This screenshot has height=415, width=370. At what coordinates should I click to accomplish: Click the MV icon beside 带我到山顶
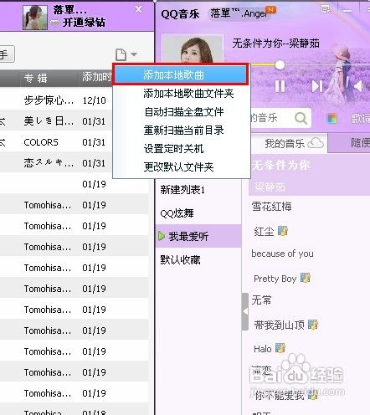point(313,325)
